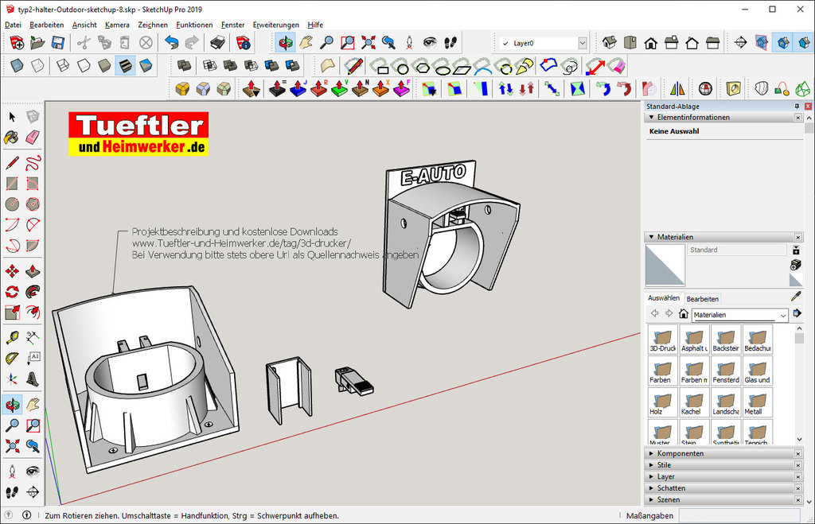Toggle the Back Edges style

pyautogui.click(x=37, y=65)
